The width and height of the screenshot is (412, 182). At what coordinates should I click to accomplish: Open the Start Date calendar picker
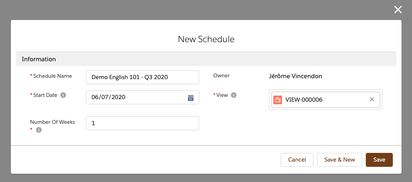pyautogui.click(x=191, y=98)
